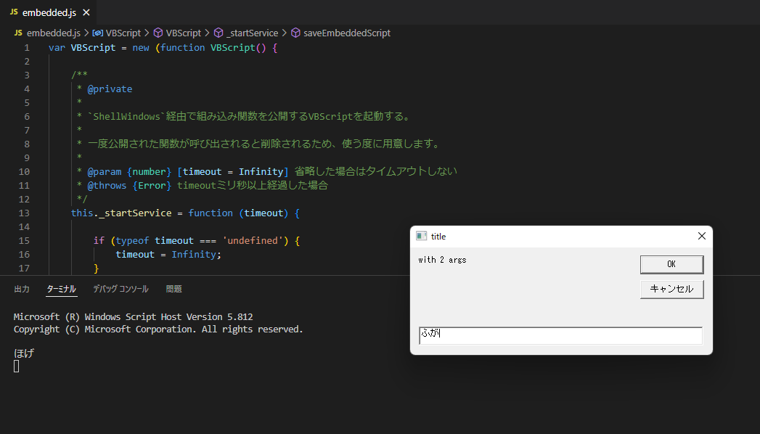This screenshot has height=434, width=760.
Task: Click the cube icon before saveEmbeddedScript breadcrumb
Action: (295, 33)
